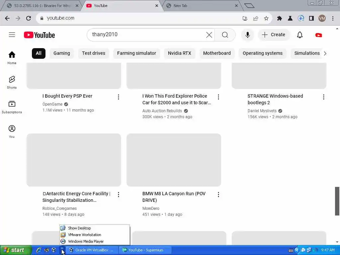Open options for Ford Explorer Police Car video
Image resolution: width=340 pixels, height=255 pixels.
(218, 97)
